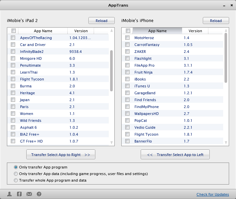Viewport: 236px width, 199px height.
Task: Close the AppTrans window
Action: pos(232,5)
